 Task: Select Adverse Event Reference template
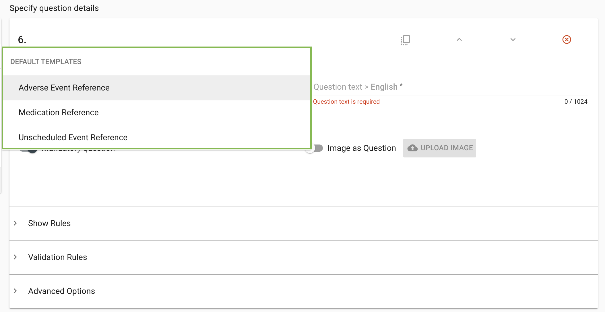coord(64,88)
